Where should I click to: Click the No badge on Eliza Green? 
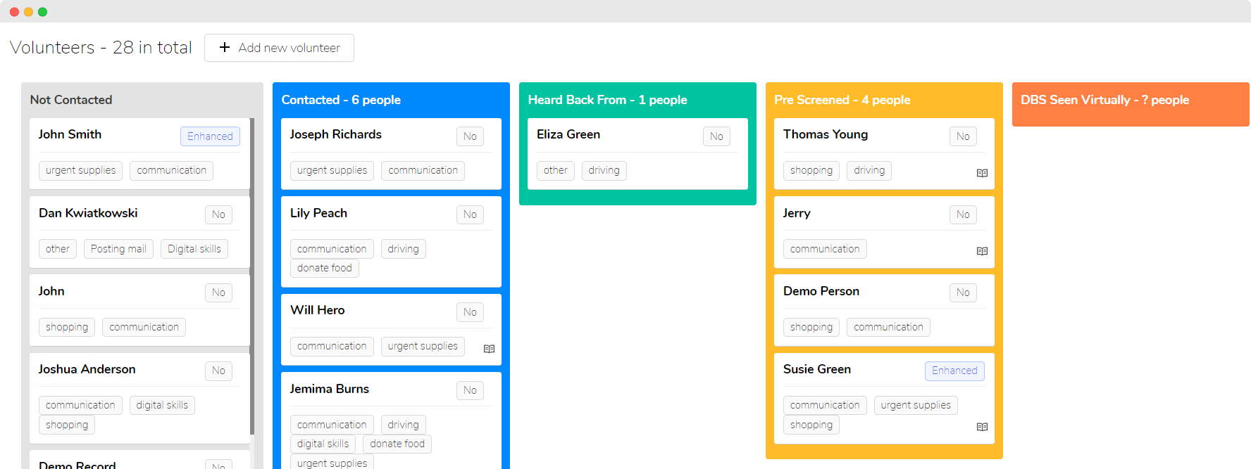coord(716,136)
